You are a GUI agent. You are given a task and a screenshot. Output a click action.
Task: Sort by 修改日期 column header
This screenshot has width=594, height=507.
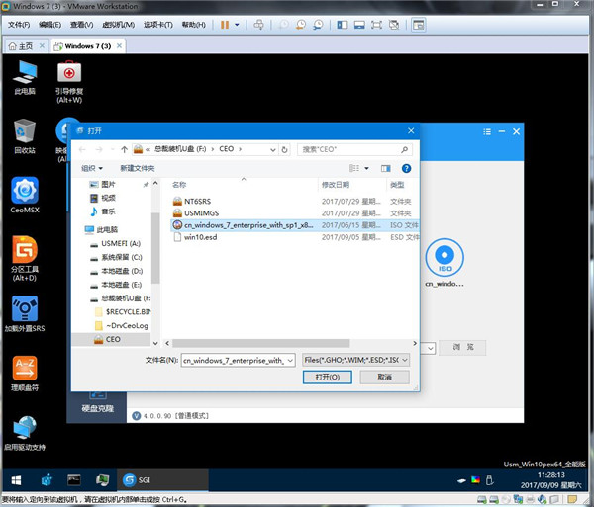coord(336,185)
